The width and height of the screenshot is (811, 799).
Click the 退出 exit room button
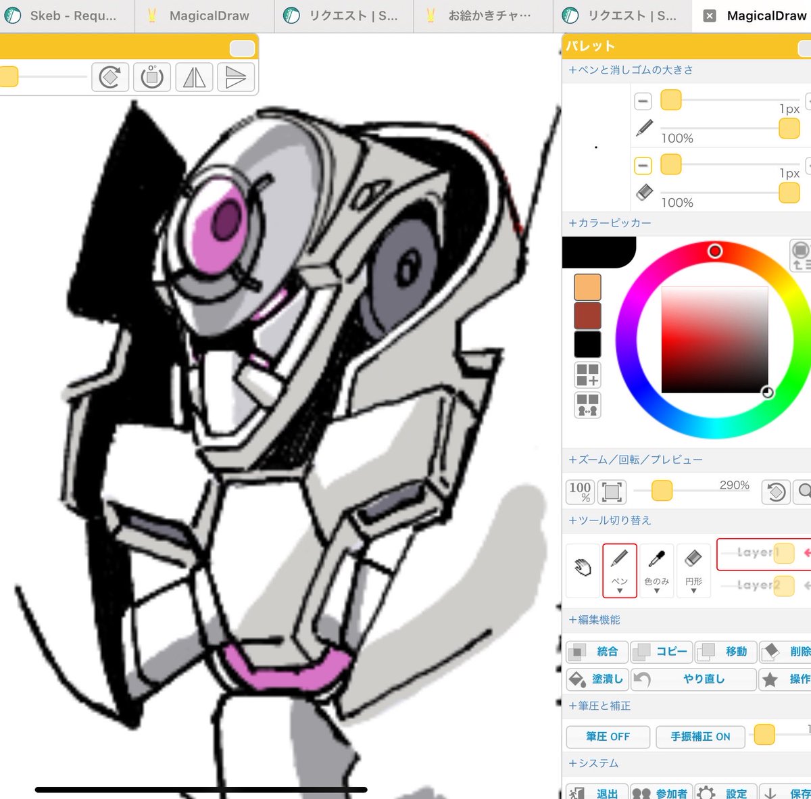[x=597, y=792]
